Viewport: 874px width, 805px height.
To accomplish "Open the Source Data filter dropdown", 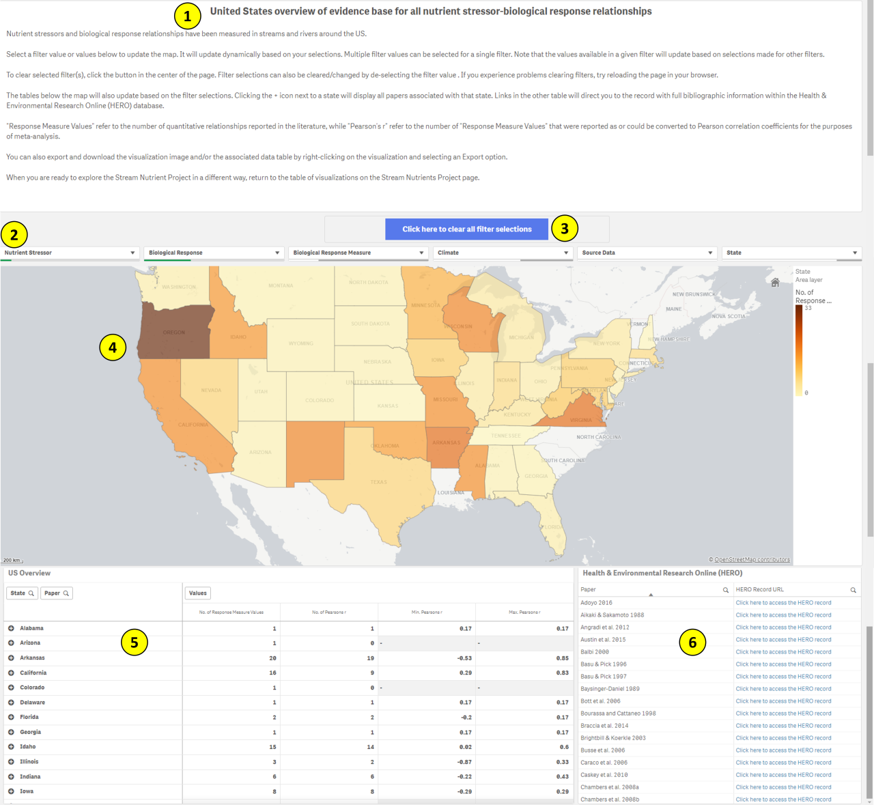I will pyautogui.click(x=709, y=253).
